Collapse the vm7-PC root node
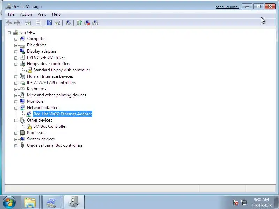Viewport: 279px width, 209px height. [9, 33]
